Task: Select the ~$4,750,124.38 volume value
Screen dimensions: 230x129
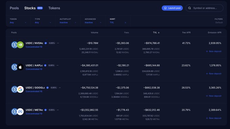Action: (x=89, y=87)
